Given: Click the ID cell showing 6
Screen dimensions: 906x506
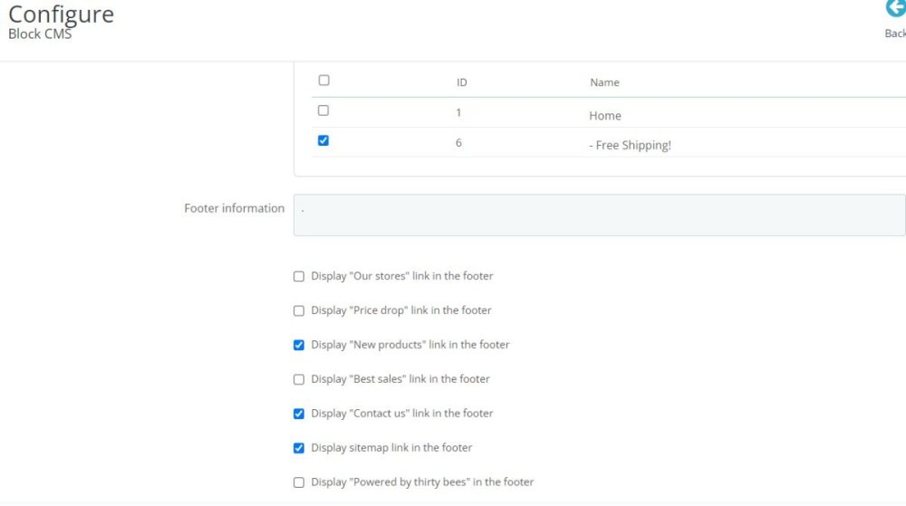Looking at the screenshot, I should pyautogui.click(x=458, y=143).
